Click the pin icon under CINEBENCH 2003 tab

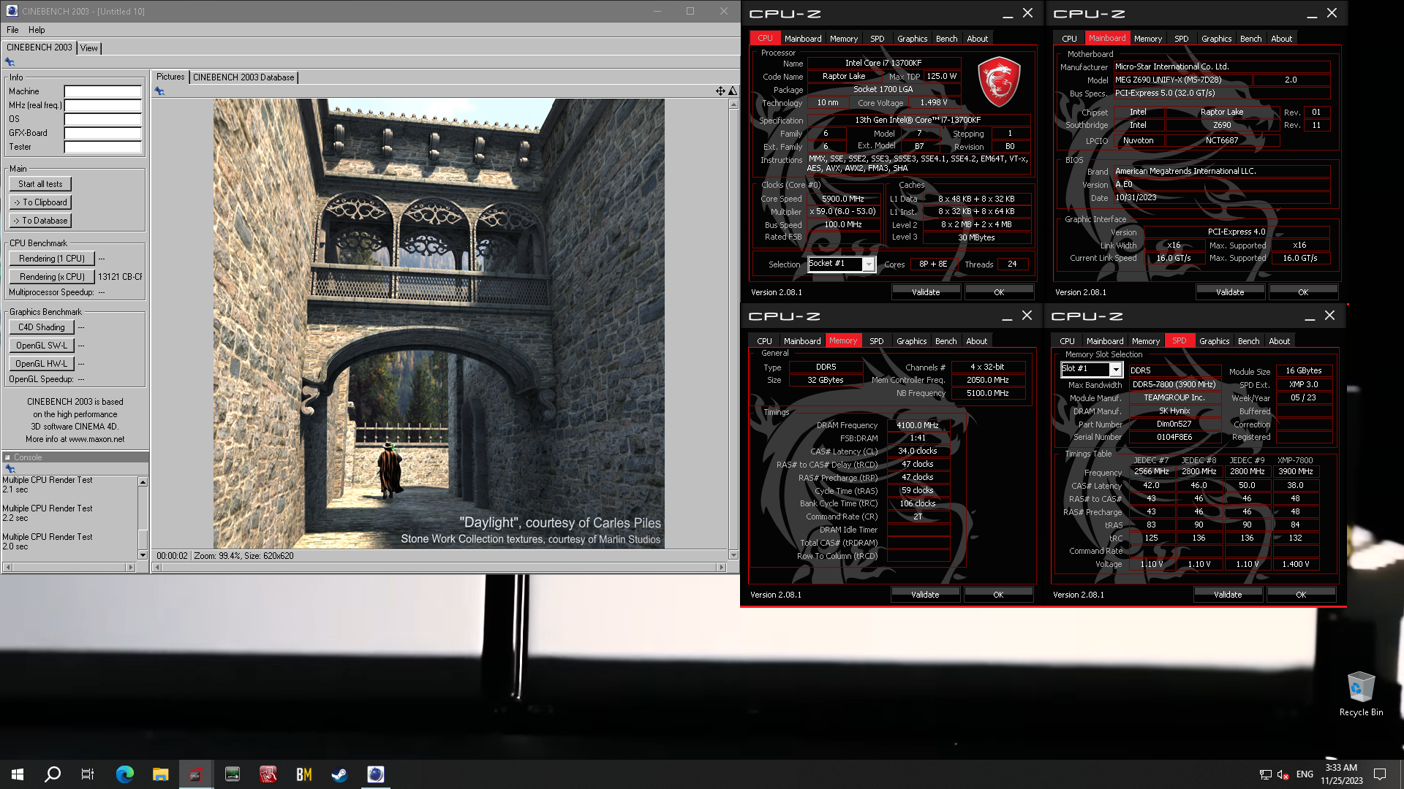click(10, 62)
